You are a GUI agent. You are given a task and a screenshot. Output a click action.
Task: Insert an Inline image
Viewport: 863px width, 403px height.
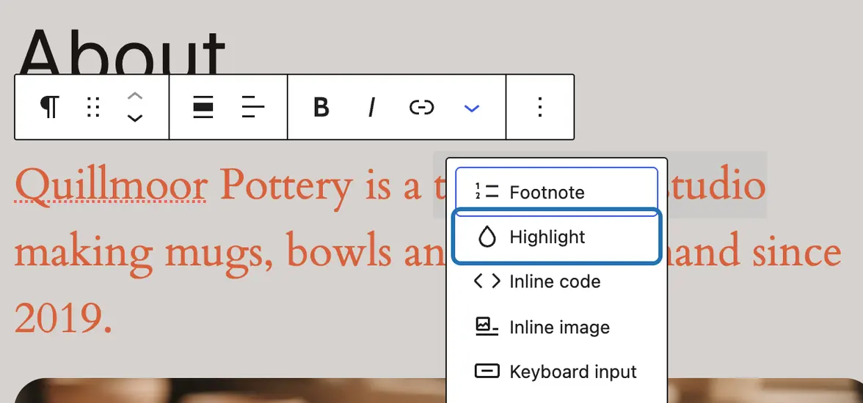[x=556, y=327]
